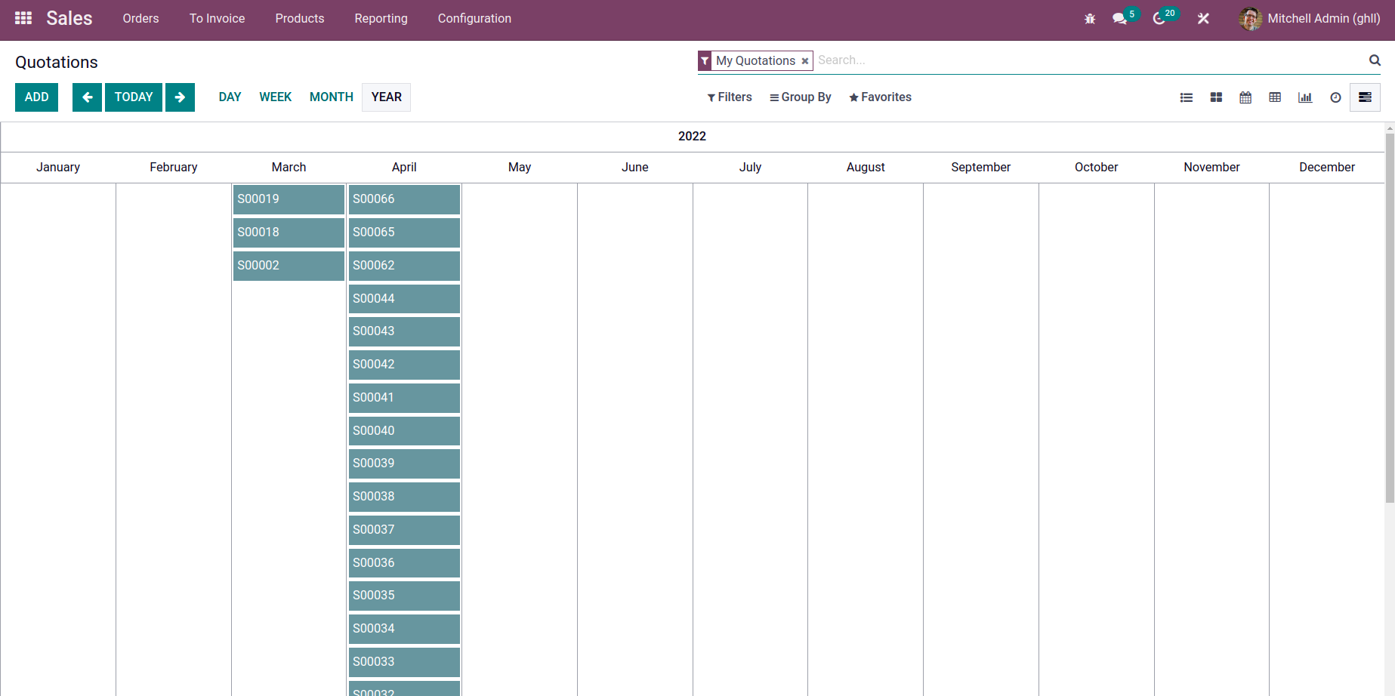Open the To Invoice menu
The height and width of the screenshot is (696, 1395).
(x=218, y=19)
